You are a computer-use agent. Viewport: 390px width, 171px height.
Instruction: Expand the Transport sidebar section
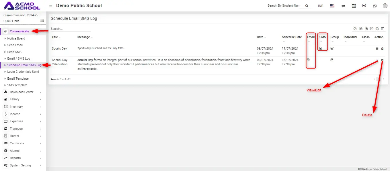pos(16,129)
